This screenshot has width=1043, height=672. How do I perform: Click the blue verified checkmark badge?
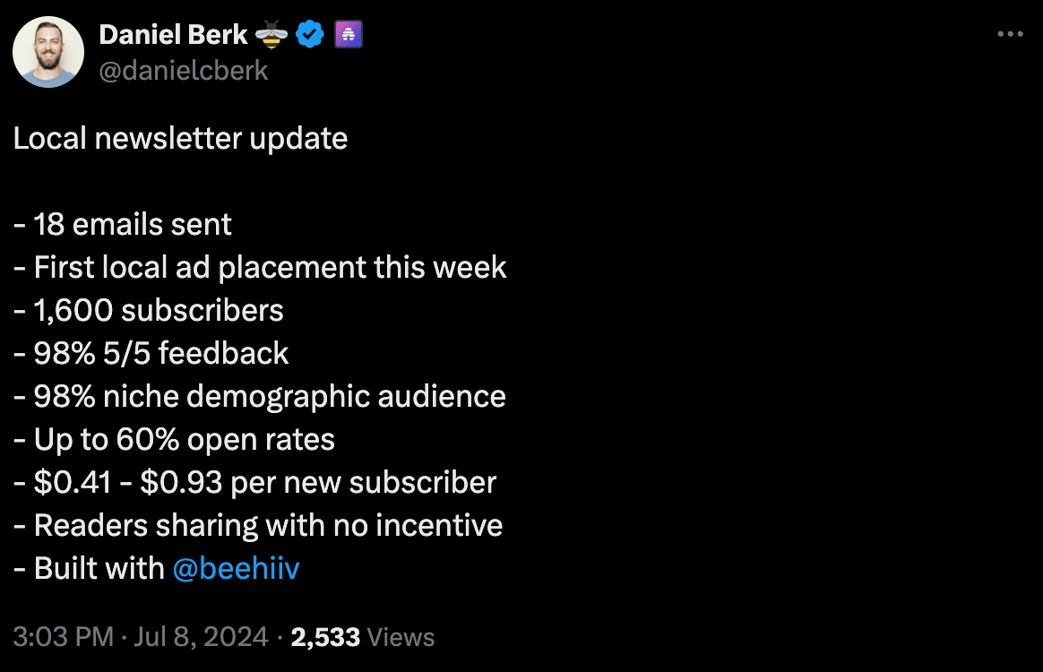point(309,34)
